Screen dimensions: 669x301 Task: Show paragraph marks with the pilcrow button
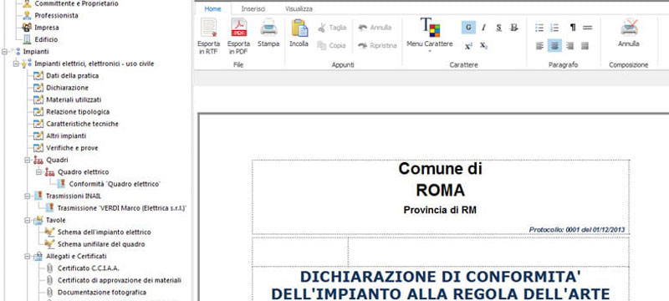tap(573, 28)
